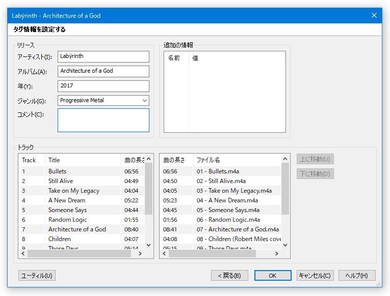Click the Year field showing 2017
Screen dimensions: 390x296
(103, 86)
